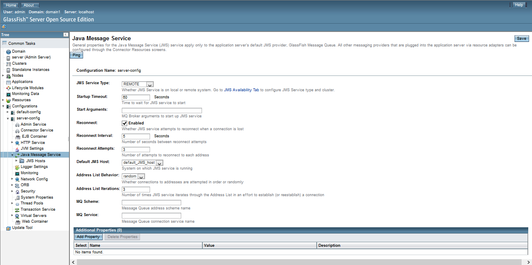This screenshot has height=265, width=532.
Task: Click the Common Tasks icon
Action: click(4, 43)
